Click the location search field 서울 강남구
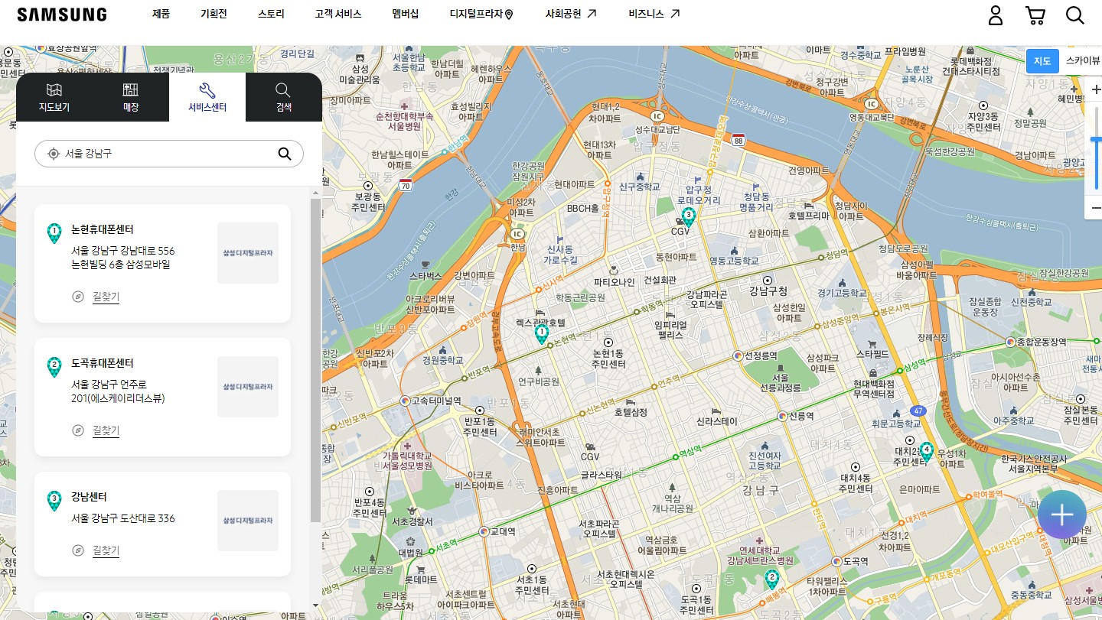 pyautogui.click(x=169, y=154)
